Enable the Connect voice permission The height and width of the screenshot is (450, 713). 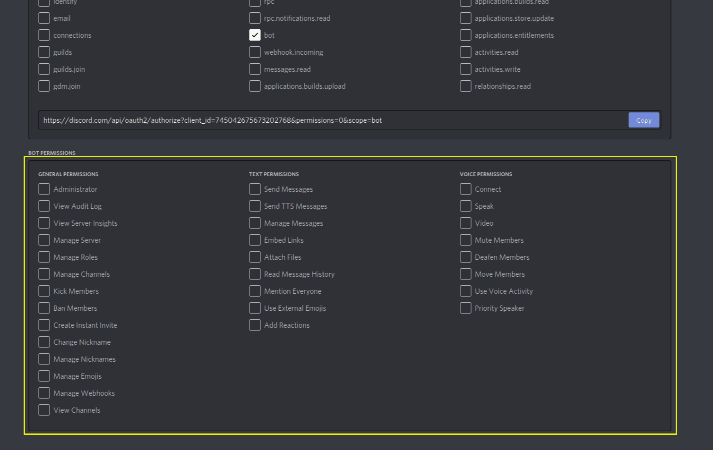(x=466, y=189)
